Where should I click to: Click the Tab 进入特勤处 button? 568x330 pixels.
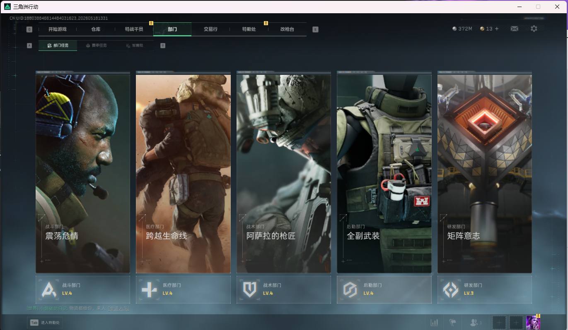(x=45, y=323)
